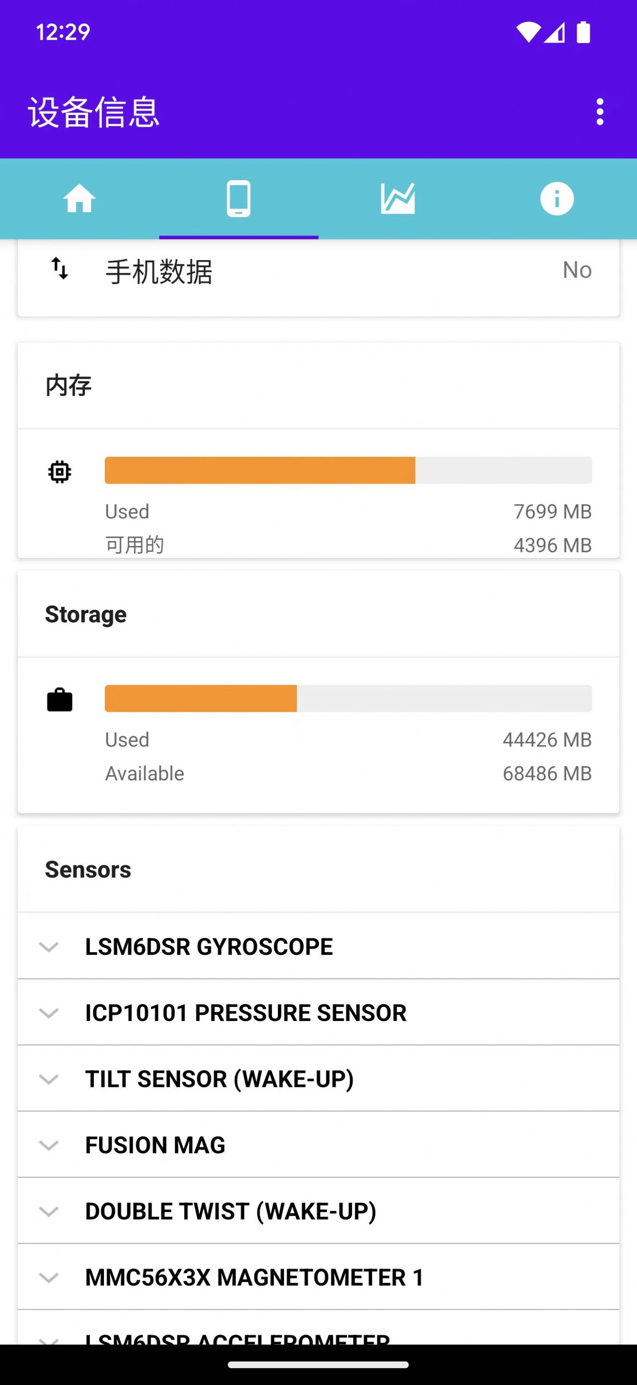Expand ICP10101 PRESSURE SENSOR entry
This screenshot has width=637, height=1385.
coord(49,1013)
